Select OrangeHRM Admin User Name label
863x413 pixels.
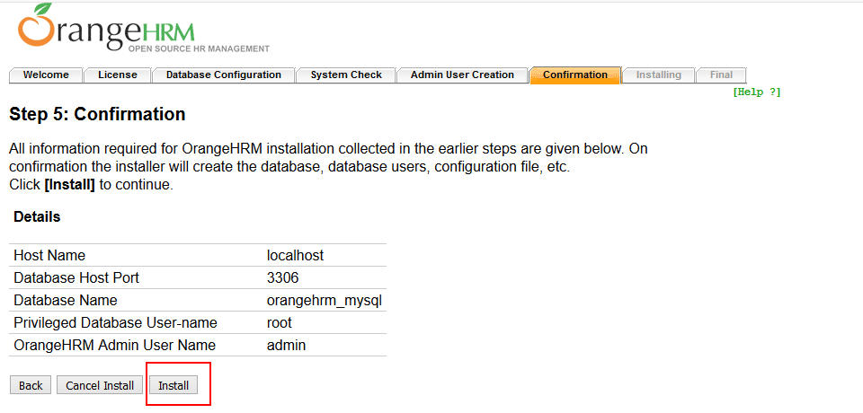tap(114, 346)
